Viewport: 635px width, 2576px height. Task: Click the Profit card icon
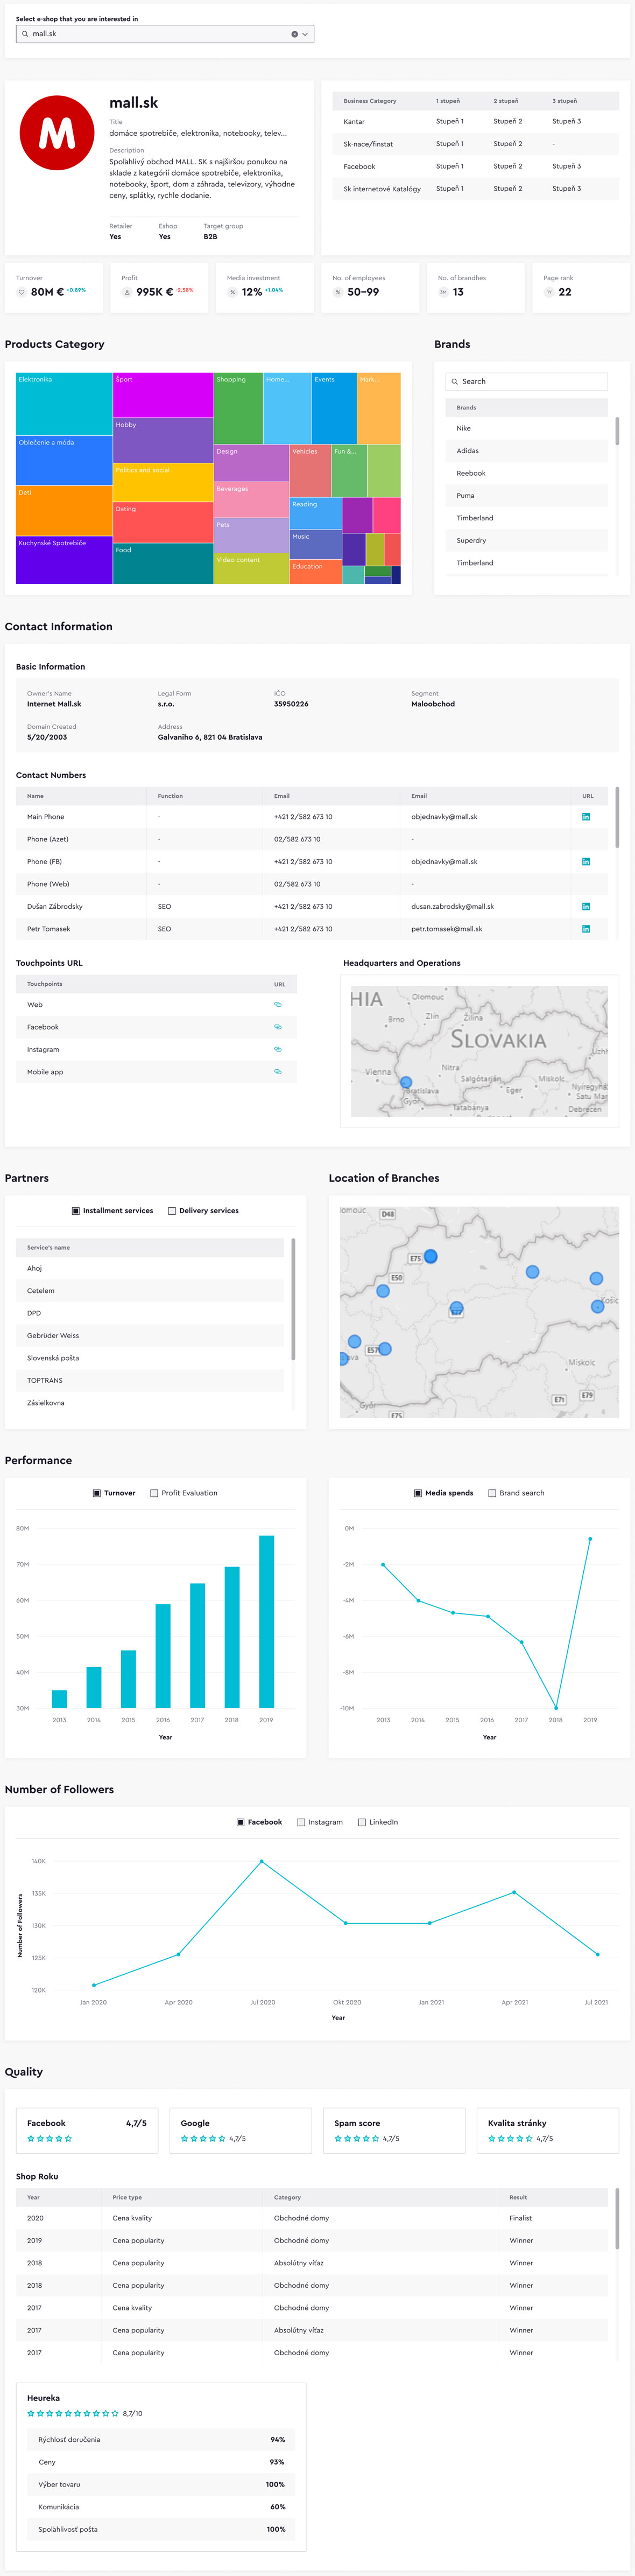click(127, 292)
